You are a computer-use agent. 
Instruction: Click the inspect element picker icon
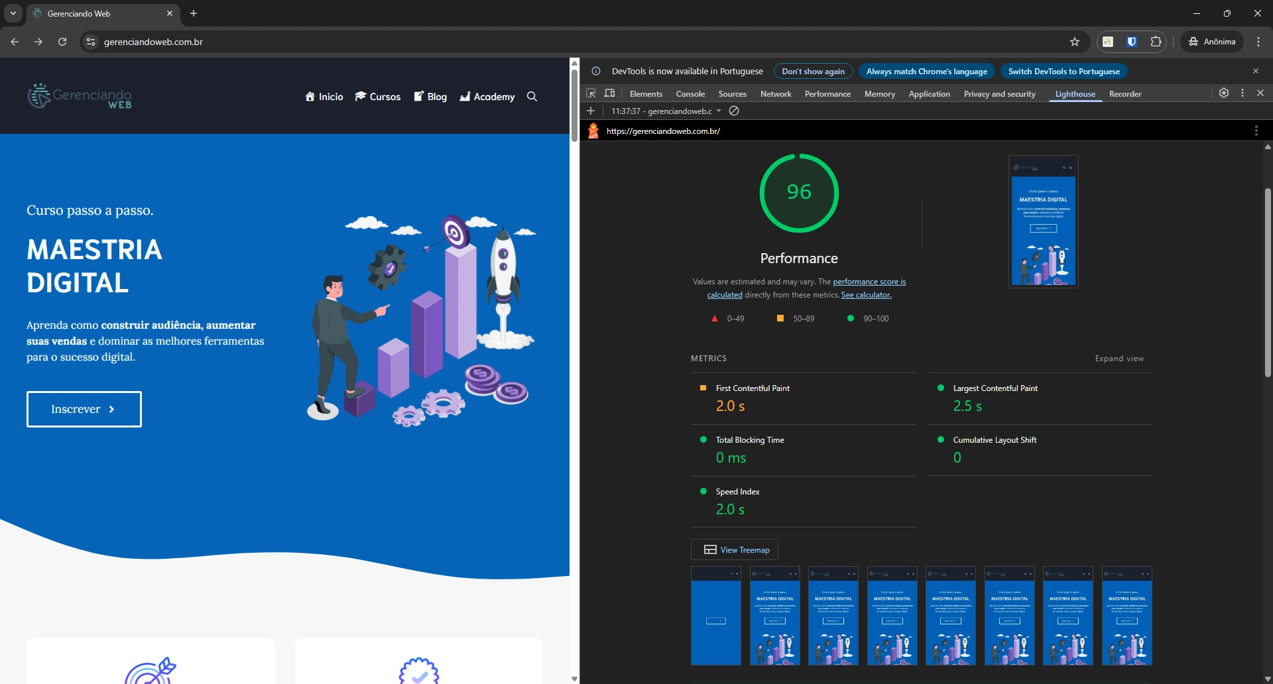(591, 93)
